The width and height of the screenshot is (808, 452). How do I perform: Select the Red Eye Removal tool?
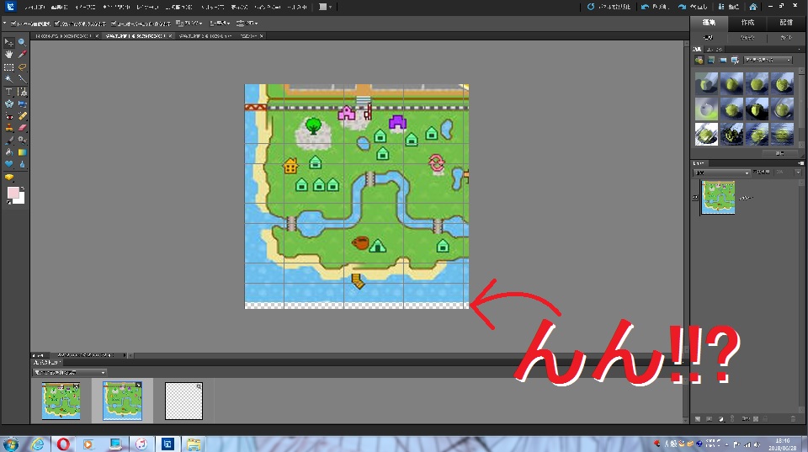click(x=8, y=116)
